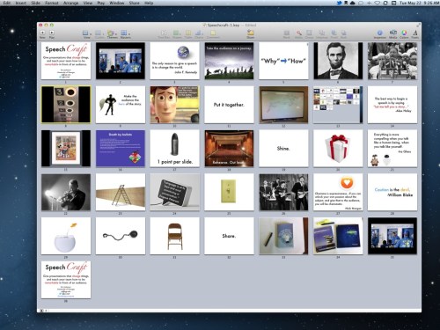Select the Woody Toy Story slide
This screenshot has width=440, height=330.
174,105
